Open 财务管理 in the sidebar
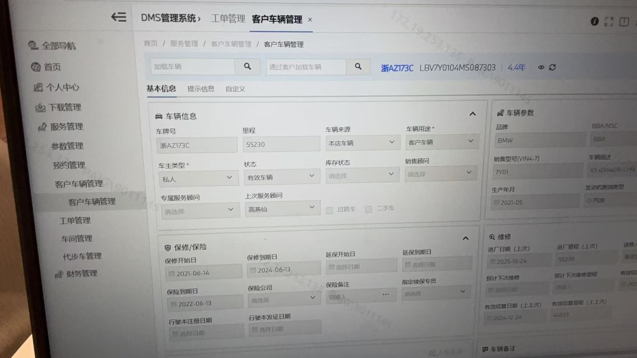Viewport: 637px width, 358px height. pos(82,273)
